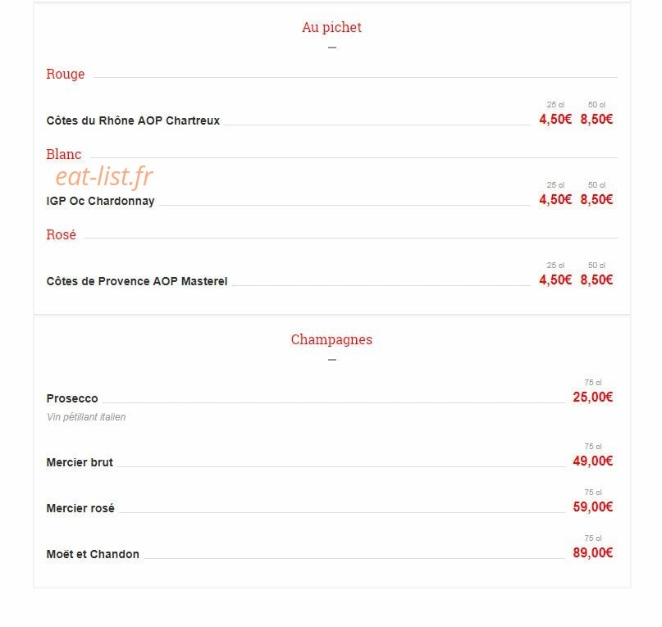The width and height of the screenshot is (662, 627).
Task: Click the 'Au pichet' section heading
Action: [x=331, y=27]
